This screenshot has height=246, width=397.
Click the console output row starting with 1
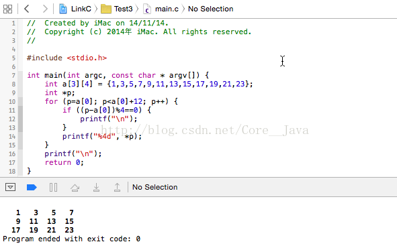point(44,212)
